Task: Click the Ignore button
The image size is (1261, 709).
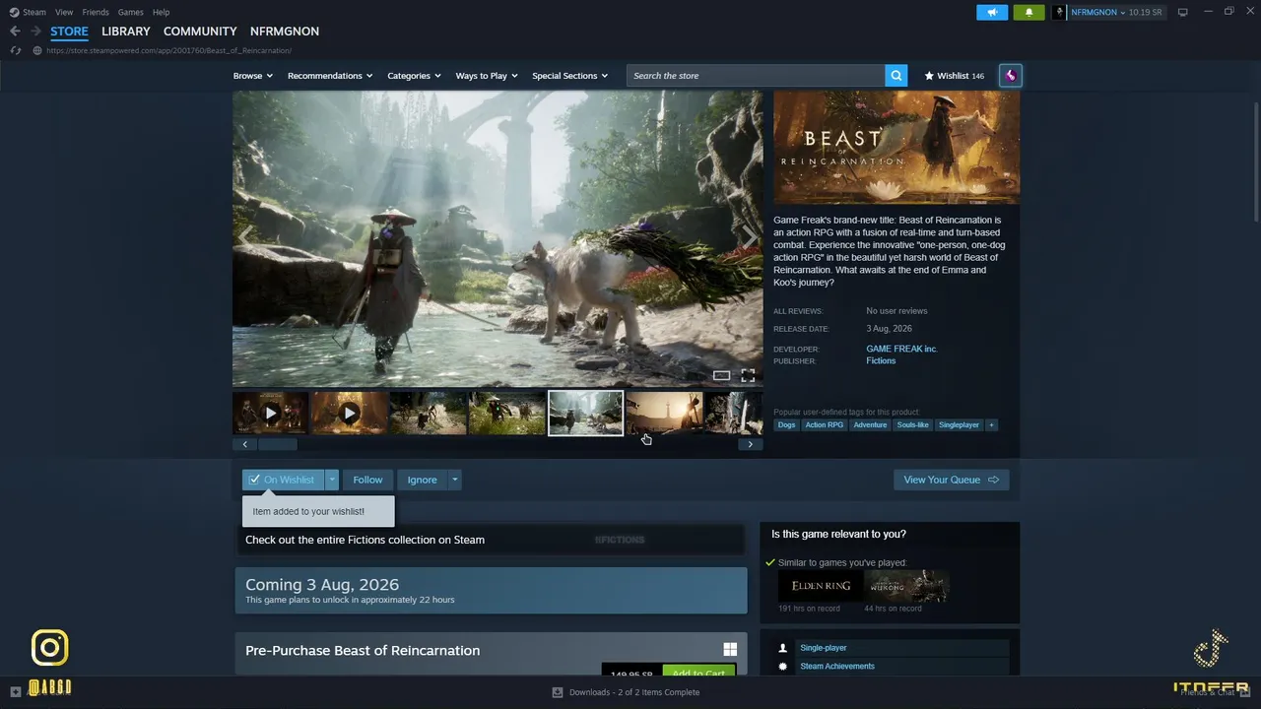Action: (422, 480)
